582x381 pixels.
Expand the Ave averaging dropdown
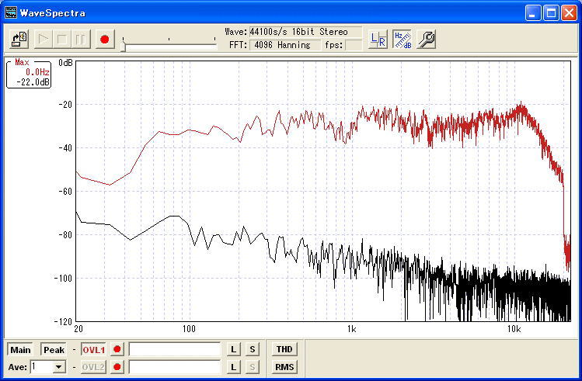click(x=58, y=367)
